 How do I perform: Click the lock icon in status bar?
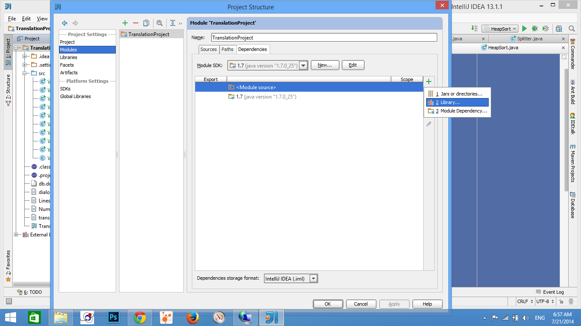(x=561, y=301)
